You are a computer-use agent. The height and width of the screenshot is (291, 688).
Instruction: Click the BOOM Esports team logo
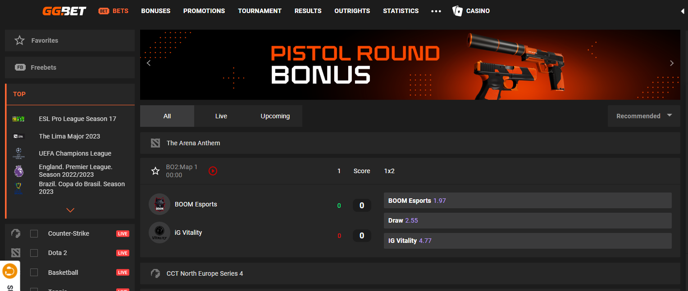[159, 204]
